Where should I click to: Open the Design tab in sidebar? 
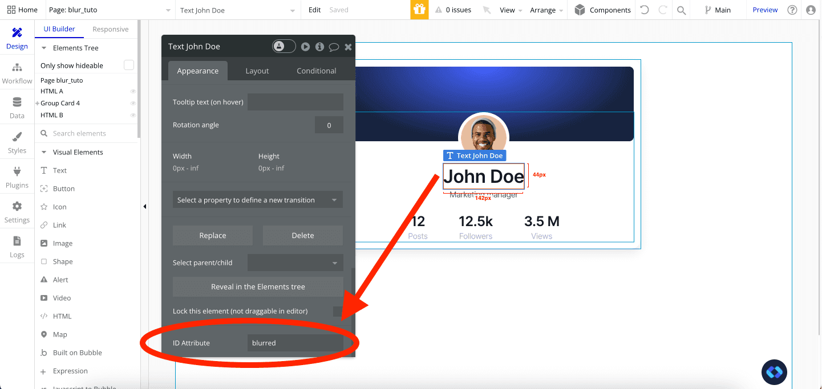(17, 39)
